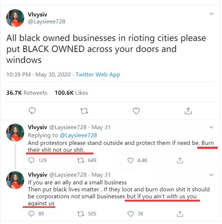
Task: View the 36.7K Retweets list
Action: (27, 93)
